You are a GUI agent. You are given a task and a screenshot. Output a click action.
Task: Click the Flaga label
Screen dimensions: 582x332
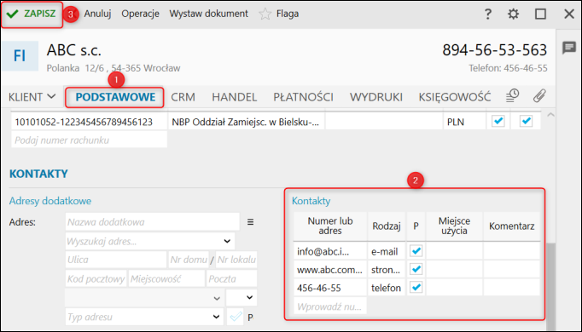288,14
